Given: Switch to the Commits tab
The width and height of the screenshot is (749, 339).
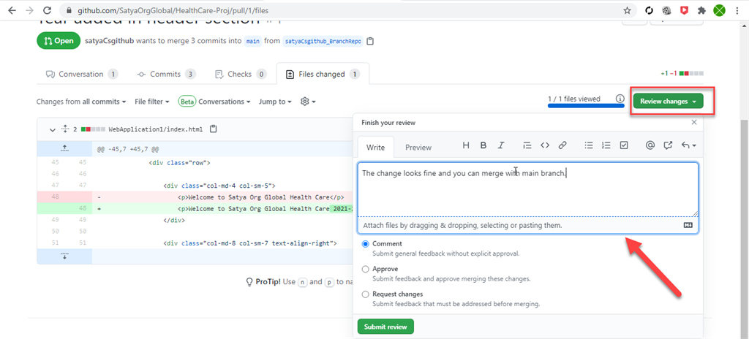Looking at the screenshot, I should click(x=166, y=75).
